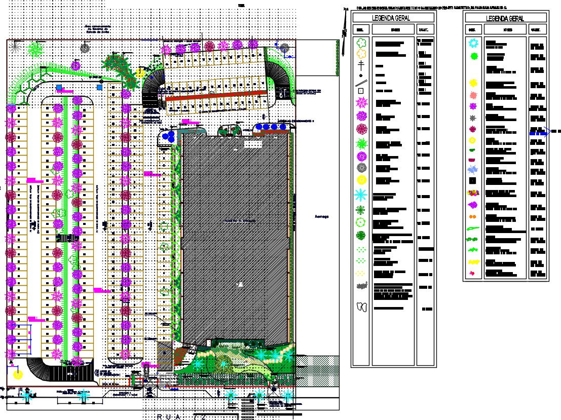Click the blue arrow beside right legend
The height and width of the screenshot is (420, 561).
click(x=539, y=133)
